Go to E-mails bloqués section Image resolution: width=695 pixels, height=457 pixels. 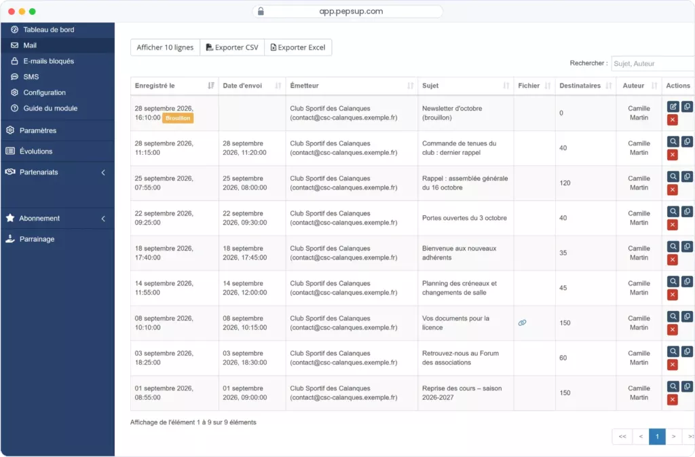coord(58,61)
